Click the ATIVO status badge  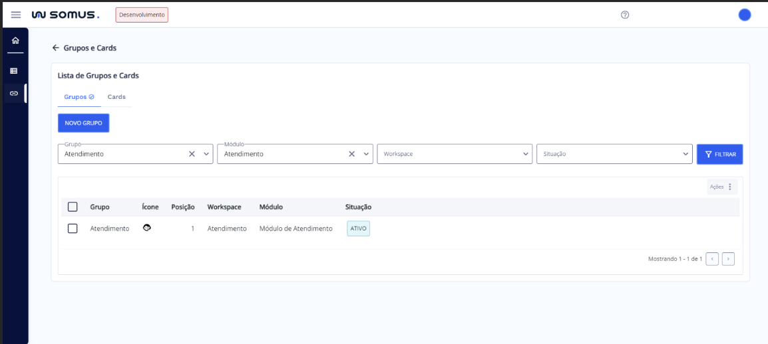tap(359, 228)
